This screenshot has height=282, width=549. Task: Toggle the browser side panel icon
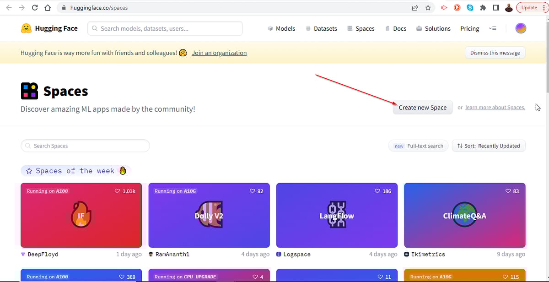pos(496,8)
